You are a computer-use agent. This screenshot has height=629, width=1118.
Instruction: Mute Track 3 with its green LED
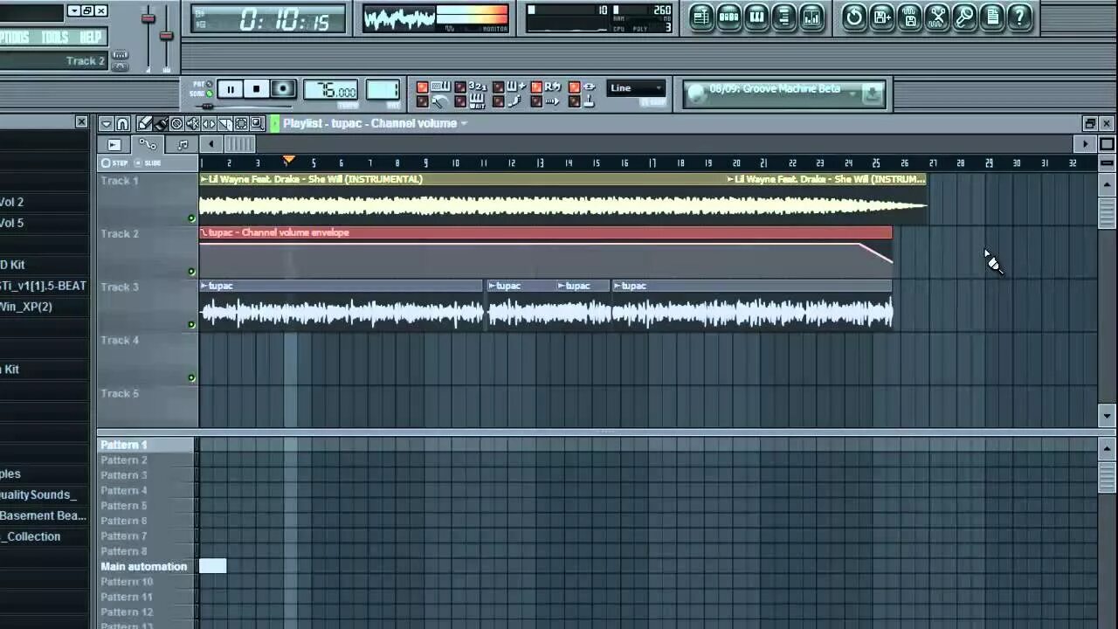coord(191,324)
